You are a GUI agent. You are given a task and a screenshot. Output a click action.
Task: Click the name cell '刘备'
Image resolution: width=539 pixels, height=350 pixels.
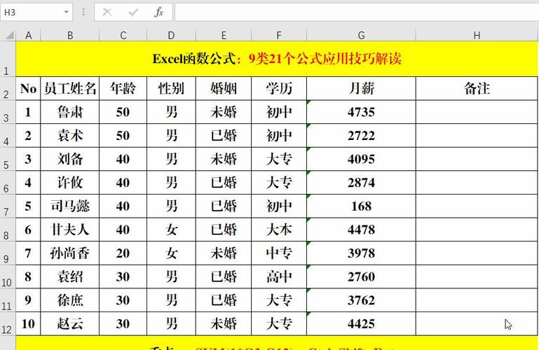70,159
